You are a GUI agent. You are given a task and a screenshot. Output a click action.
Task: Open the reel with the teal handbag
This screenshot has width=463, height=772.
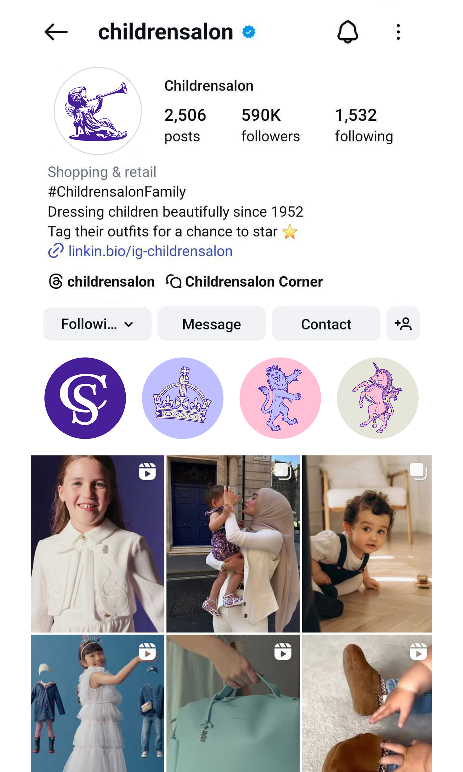[x=233, y=703]
